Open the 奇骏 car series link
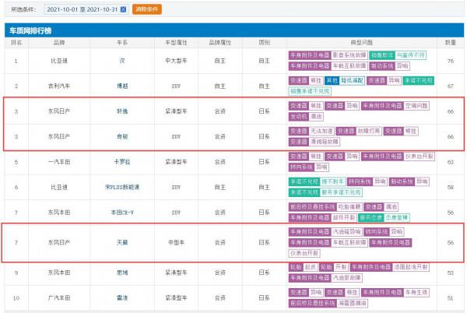 (x=121, y=136)
